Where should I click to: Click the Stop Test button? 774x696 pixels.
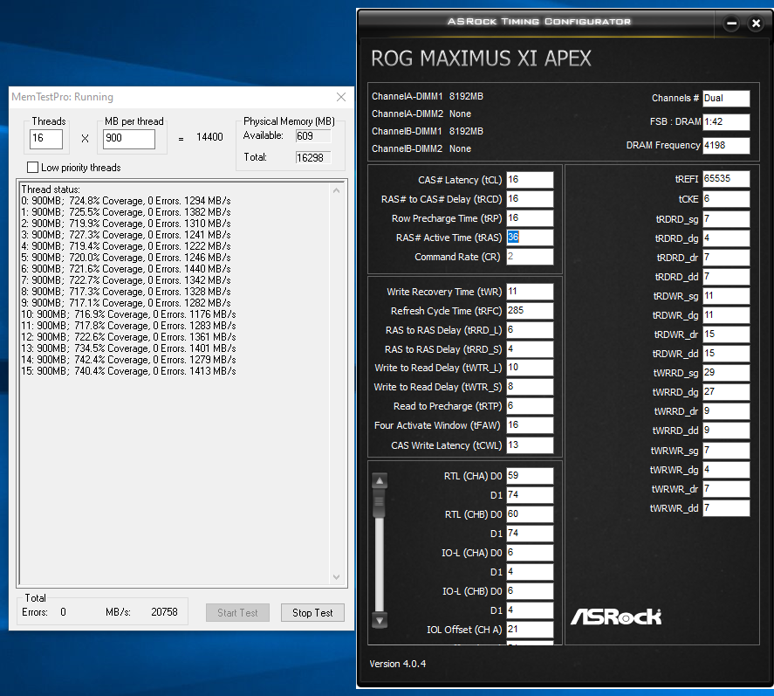[312, 612]
